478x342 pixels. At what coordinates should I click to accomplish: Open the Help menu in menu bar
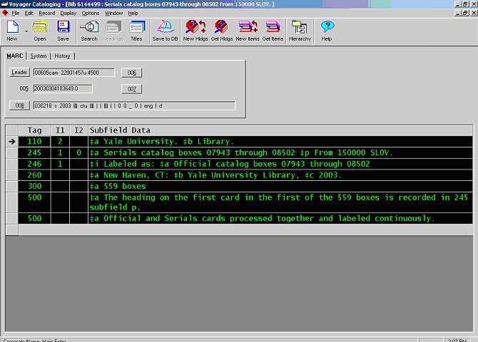(133, 13)
